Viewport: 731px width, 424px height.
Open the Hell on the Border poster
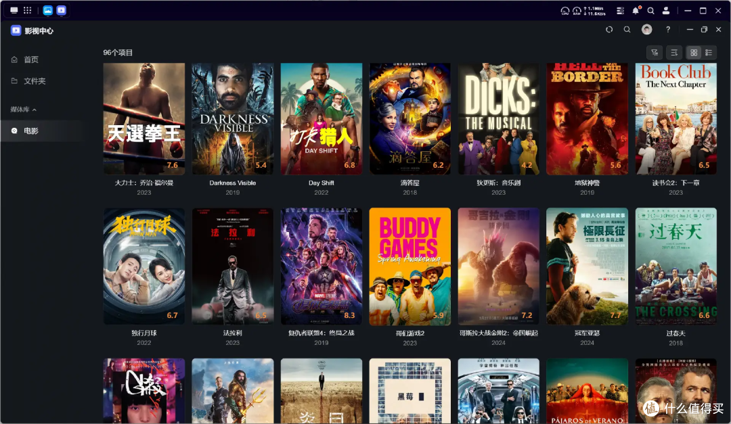[587, 119]
